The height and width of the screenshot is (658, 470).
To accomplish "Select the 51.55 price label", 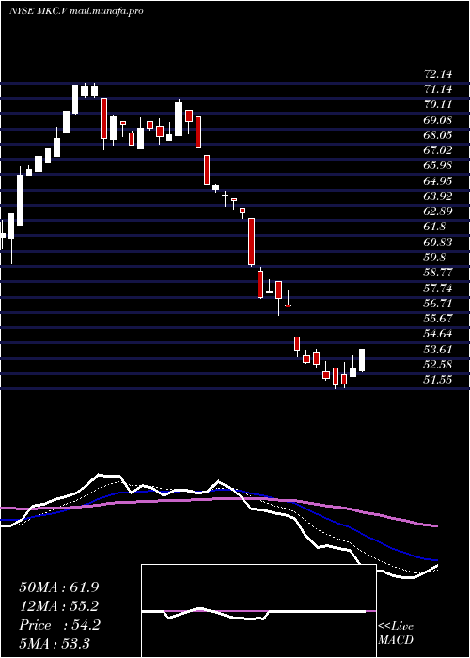I will tap(438, 380).
